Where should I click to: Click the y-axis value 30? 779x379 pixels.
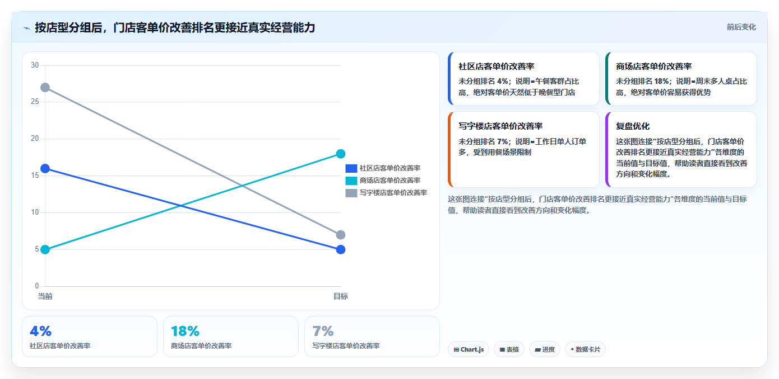tap(35, 65)
